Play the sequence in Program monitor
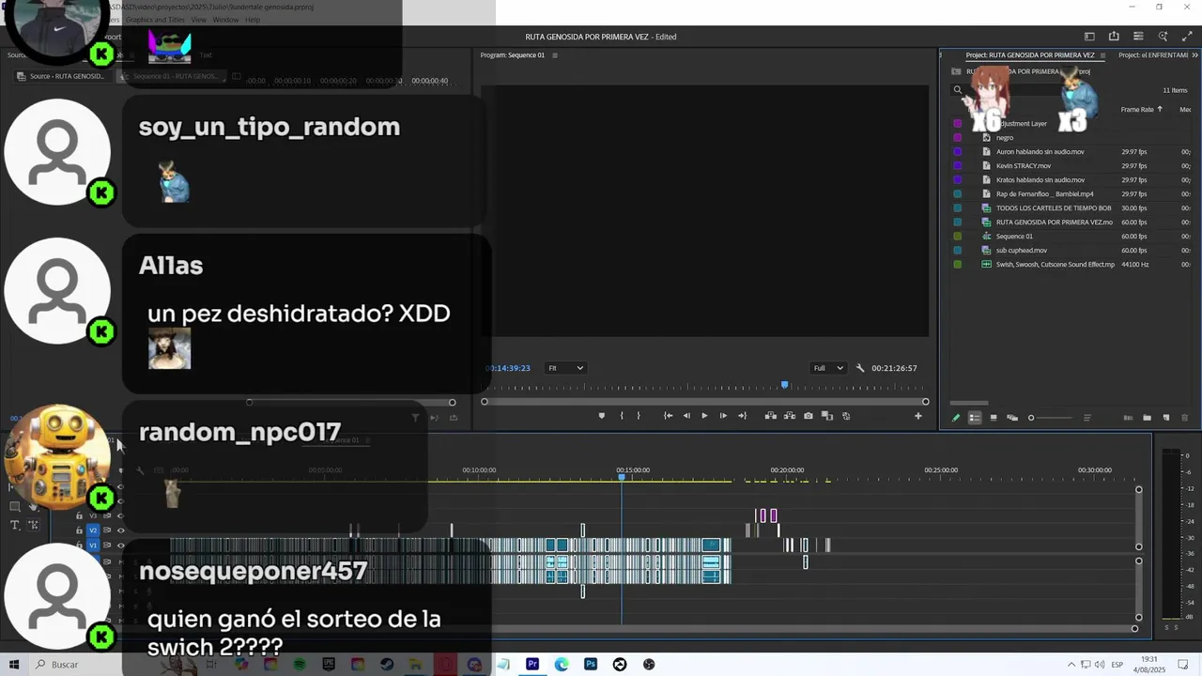 pos(704,416)
